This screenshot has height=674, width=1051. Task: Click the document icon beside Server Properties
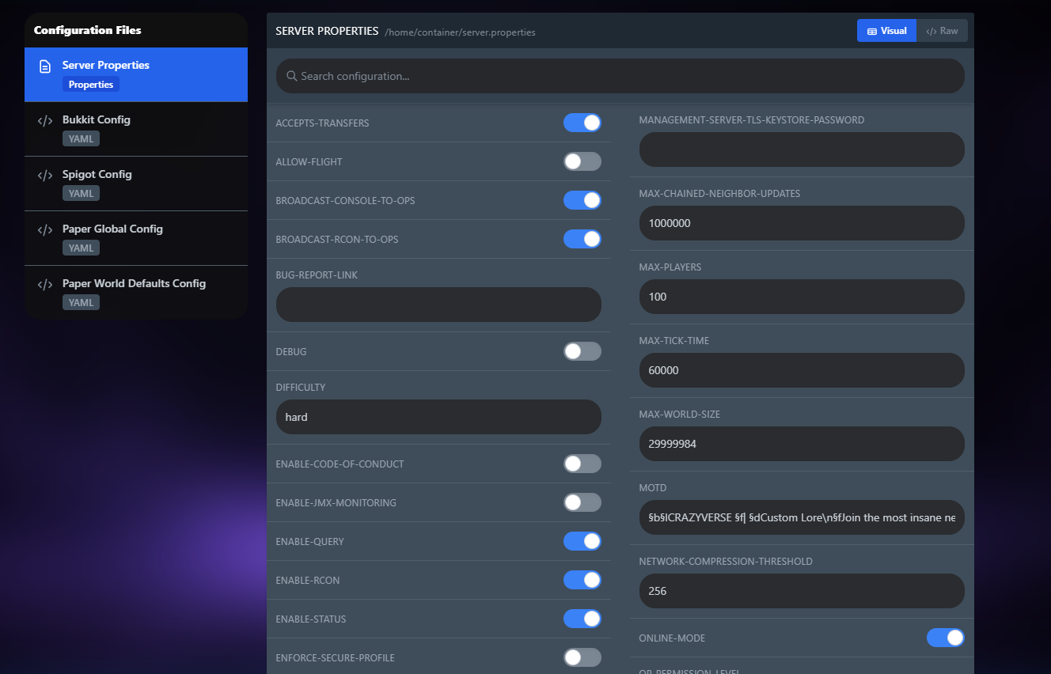pyautogui.click(x=44, y=65)
